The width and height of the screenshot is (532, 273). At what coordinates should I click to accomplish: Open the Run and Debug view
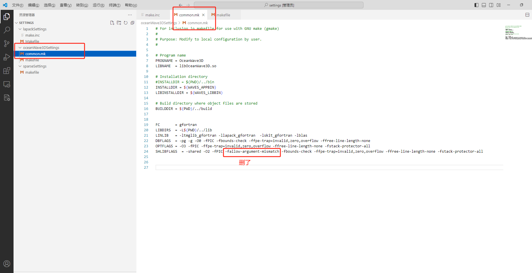[x=7, y=57]
